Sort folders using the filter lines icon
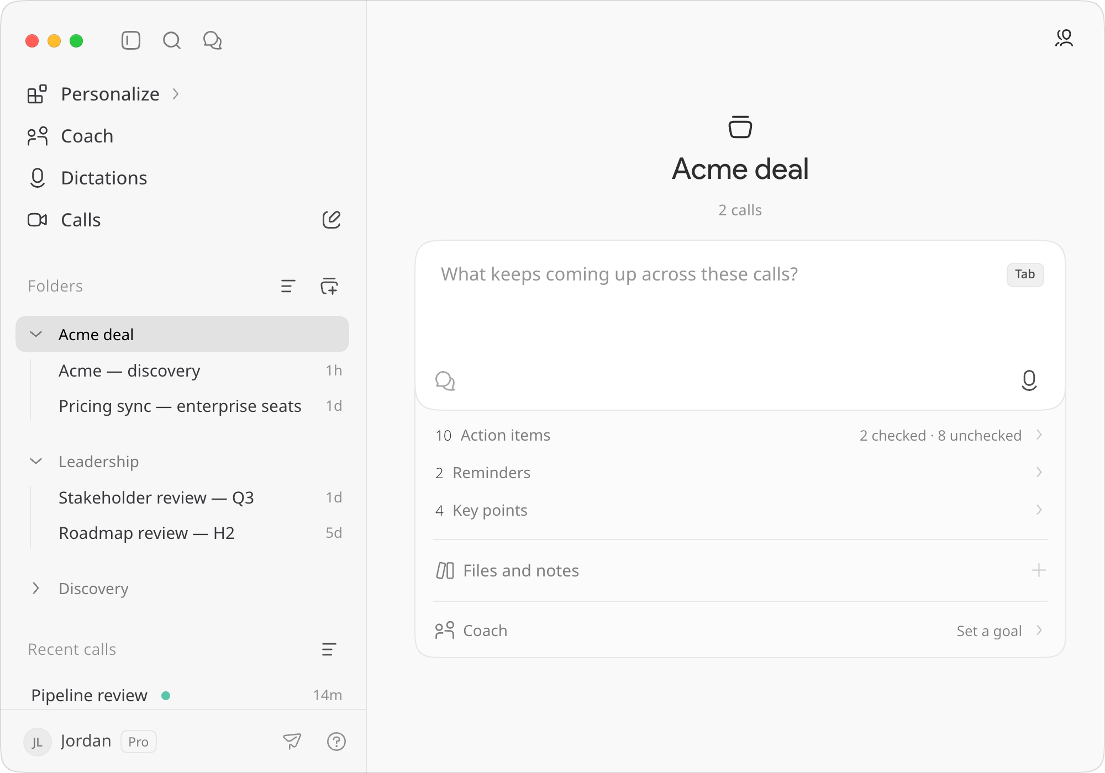The image size is (1105, 773). (x=288, y=286)
